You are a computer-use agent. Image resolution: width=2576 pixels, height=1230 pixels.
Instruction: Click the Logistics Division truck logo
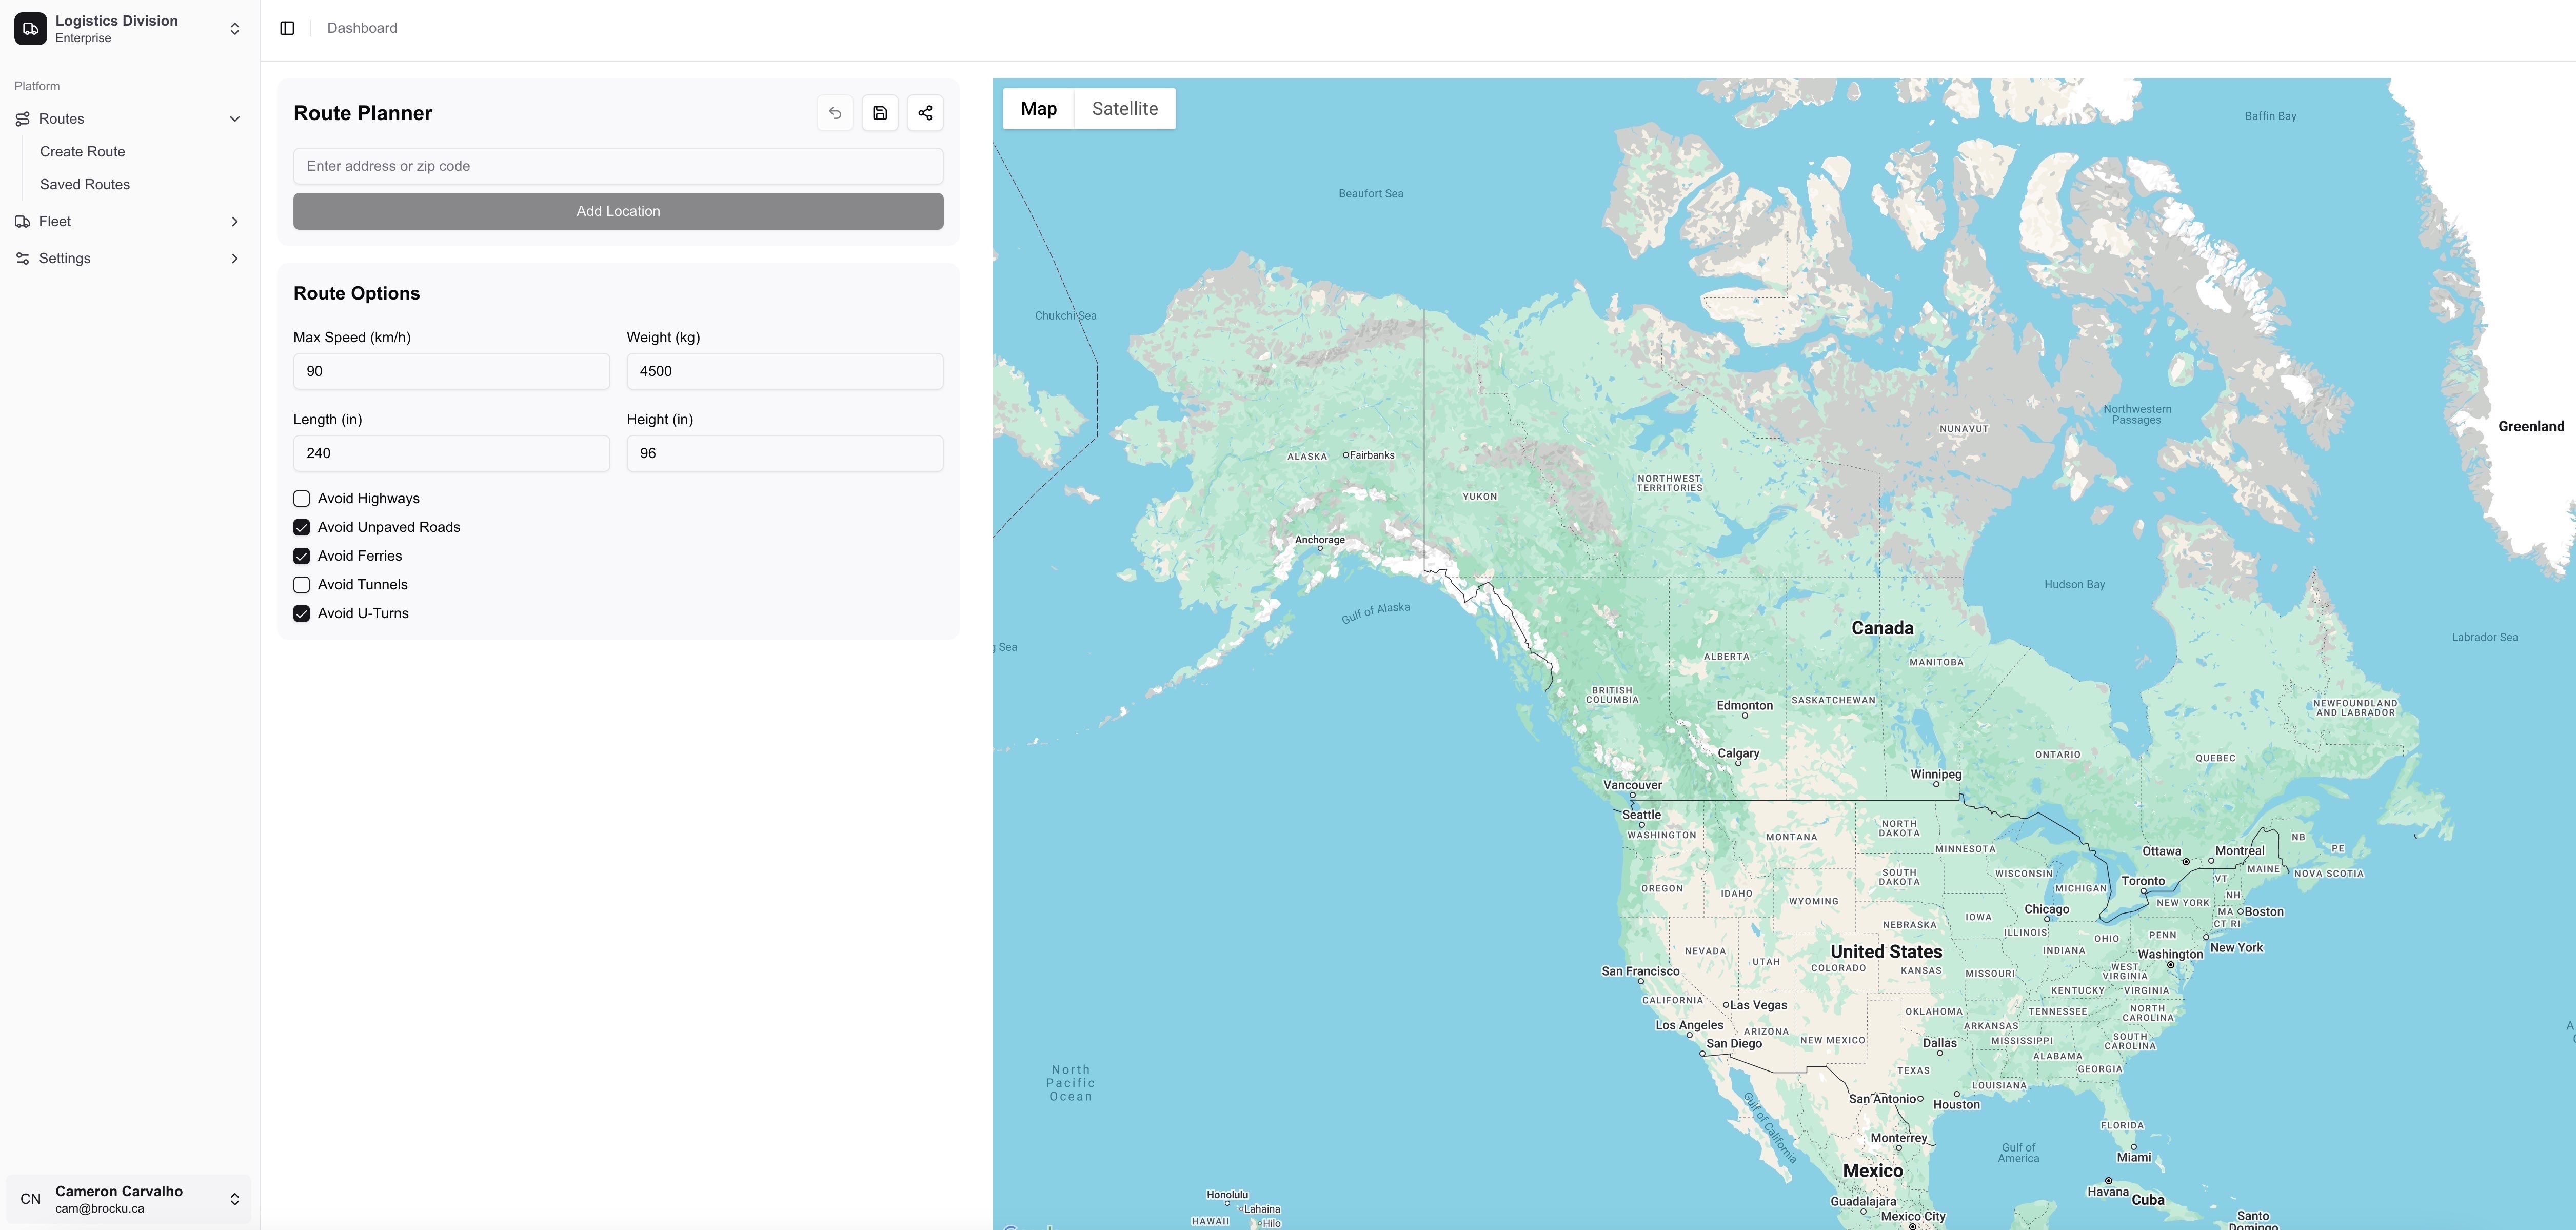coord(30,29)
